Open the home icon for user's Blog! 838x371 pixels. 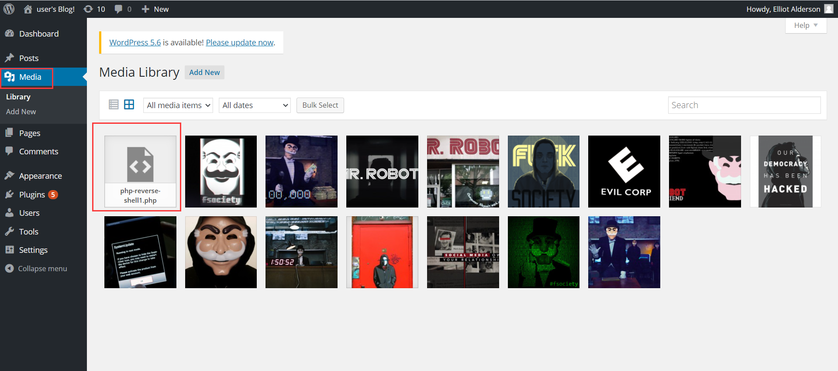click(x=28, y=9)
